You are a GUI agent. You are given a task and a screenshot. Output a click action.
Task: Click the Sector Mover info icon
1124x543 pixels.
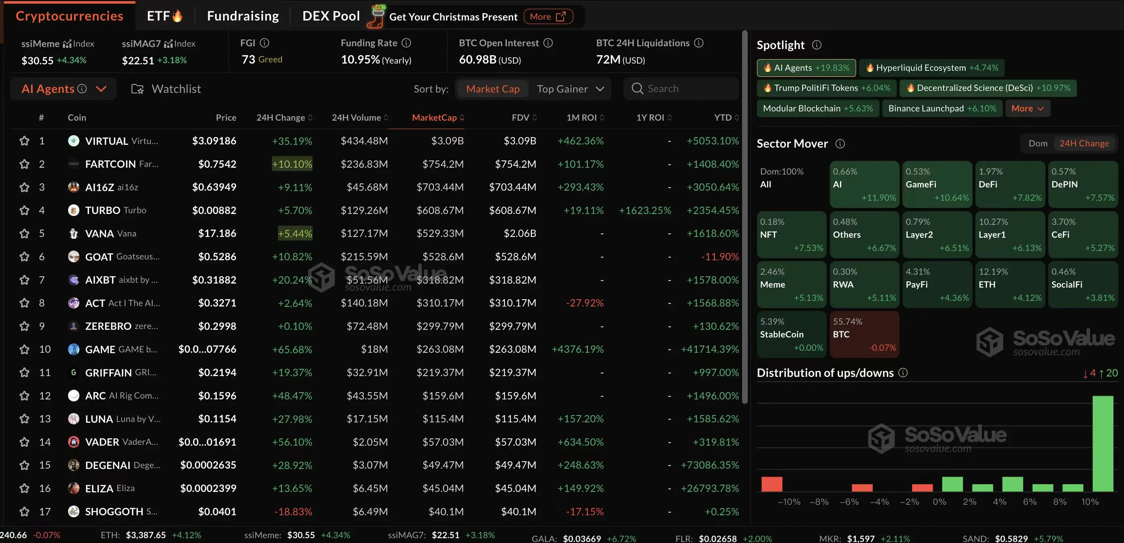tap(841, 143)
